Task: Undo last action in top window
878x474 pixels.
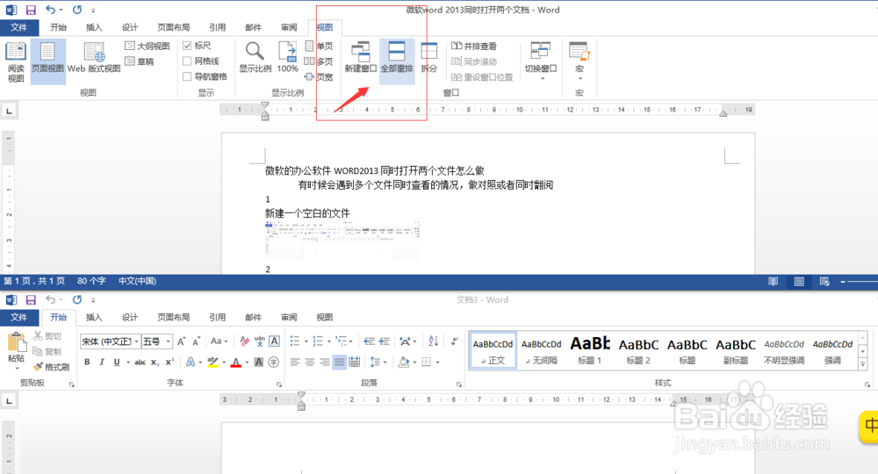Action: [50, 10]
